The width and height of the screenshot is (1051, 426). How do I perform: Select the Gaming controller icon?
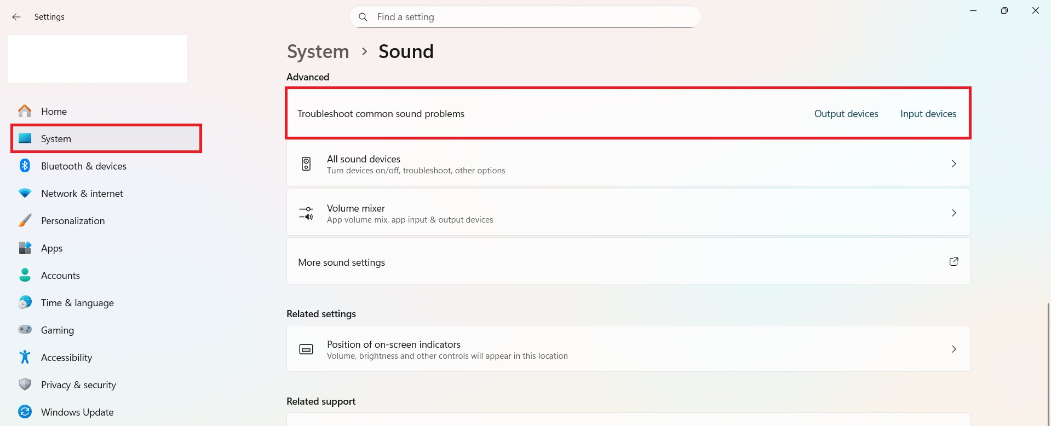(24, 330)
